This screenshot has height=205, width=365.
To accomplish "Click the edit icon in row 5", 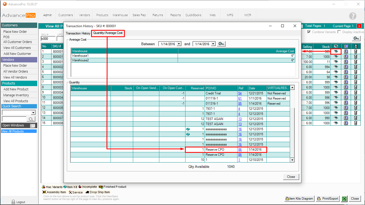I will tap(346, 72).
